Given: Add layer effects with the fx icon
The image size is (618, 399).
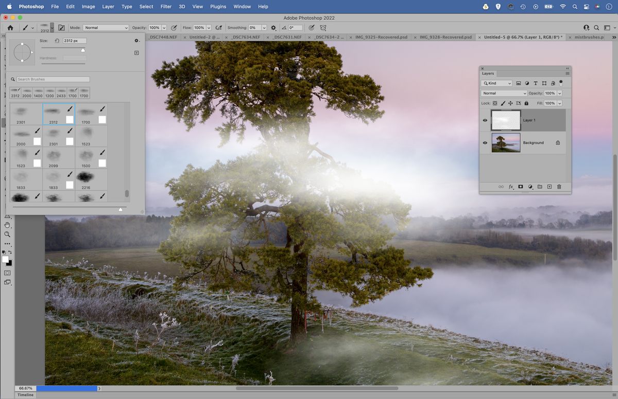Looking at the screenshot, I should tap(510, 187).
